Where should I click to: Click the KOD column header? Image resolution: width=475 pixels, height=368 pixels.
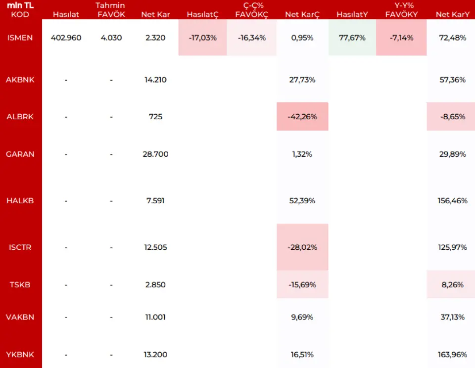20,14
